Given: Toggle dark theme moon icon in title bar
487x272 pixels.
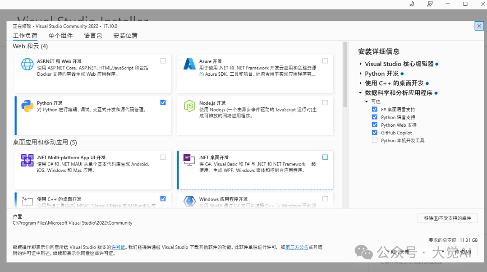Looking at the screenshot, I should tap(412, 4).
